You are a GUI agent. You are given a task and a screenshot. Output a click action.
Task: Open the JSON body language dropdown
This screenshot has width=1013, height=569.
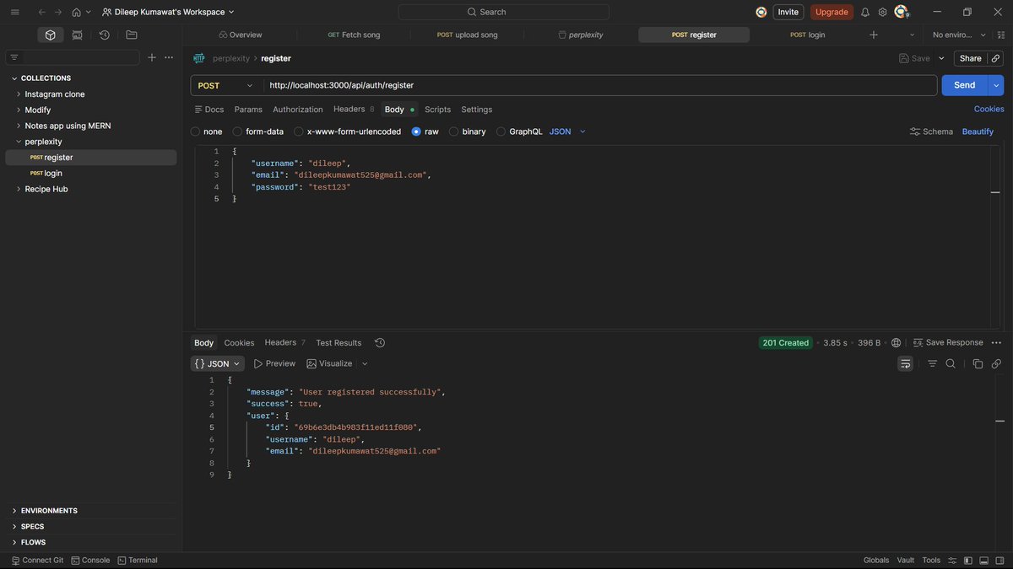click(x=567, y=132)
